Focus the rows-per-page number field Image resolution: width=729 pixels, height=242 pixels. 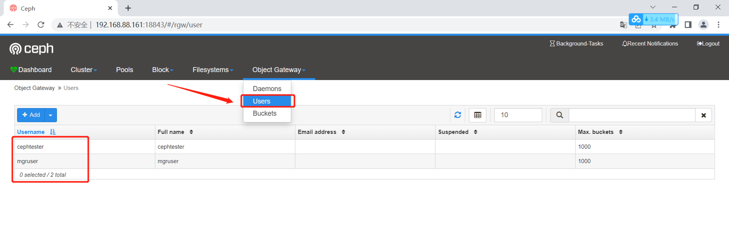pos(518,115)
